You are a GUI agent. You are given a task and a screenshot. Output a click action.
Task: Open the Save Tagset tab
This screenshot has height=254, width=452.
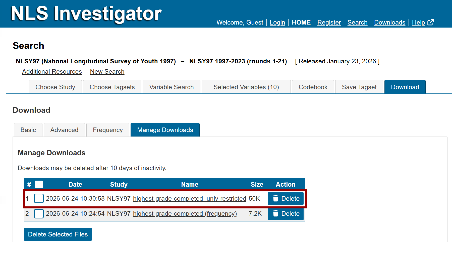[x=359, y=87]
